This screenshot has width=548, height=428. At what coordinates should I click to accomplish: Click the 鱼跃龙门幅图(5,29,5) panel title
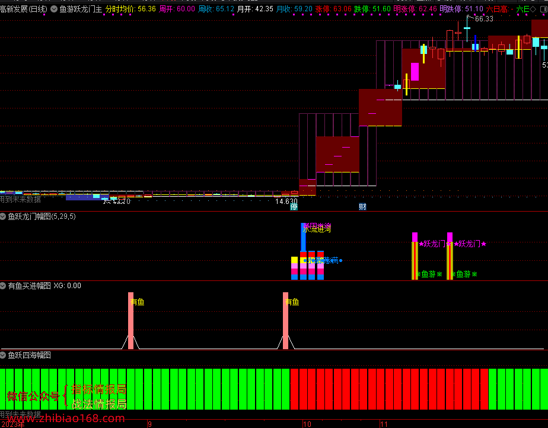pyautogui.click(x=42, y=216)
